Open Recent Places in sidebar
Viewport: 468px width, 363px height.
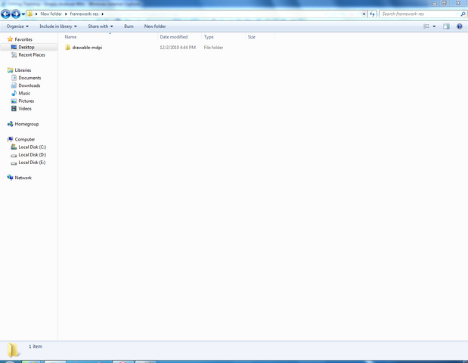pos(32,55)
